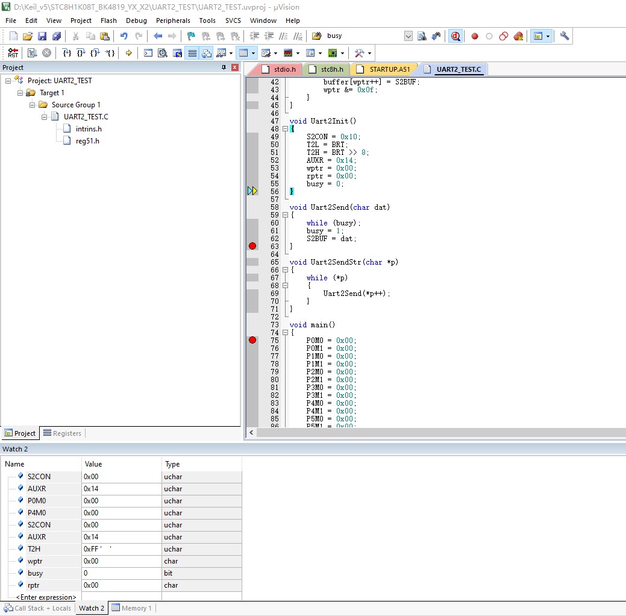Image resolution: width=626 pixels, height=616 pixels.
Task: Toggle the breakpoint on line 75
Action: pos(252,340)
